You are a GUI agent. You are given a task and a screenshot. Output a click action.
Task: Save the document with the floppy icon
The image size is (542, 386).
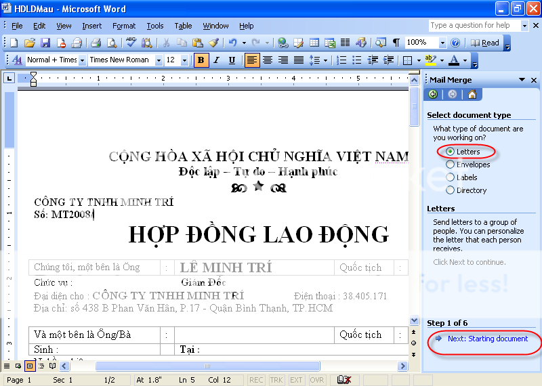[x=45, y=43]
